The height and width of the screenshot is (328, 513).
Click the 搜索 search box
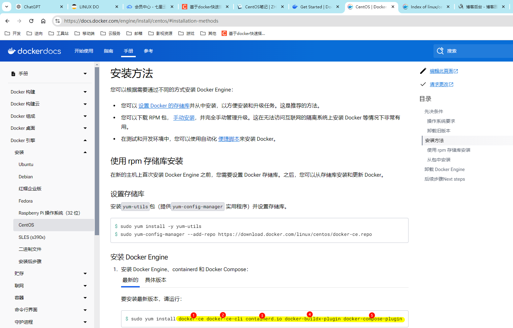473,51
